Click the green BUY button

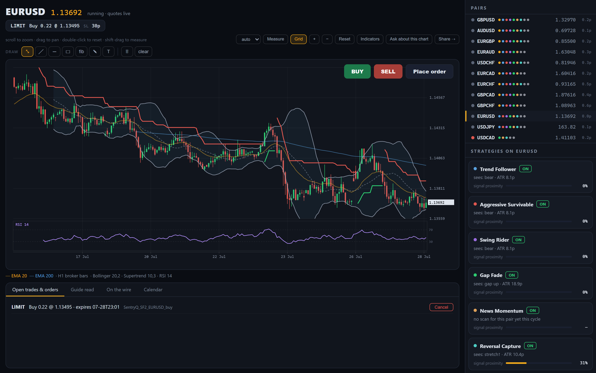coord(357,71)
